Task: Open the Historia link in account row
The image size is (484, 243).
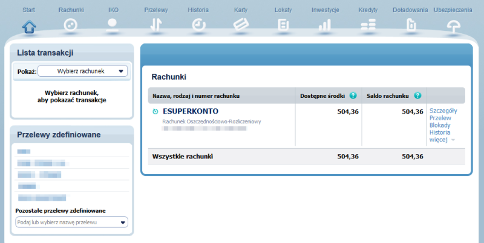Action: [x=440, y=132]
